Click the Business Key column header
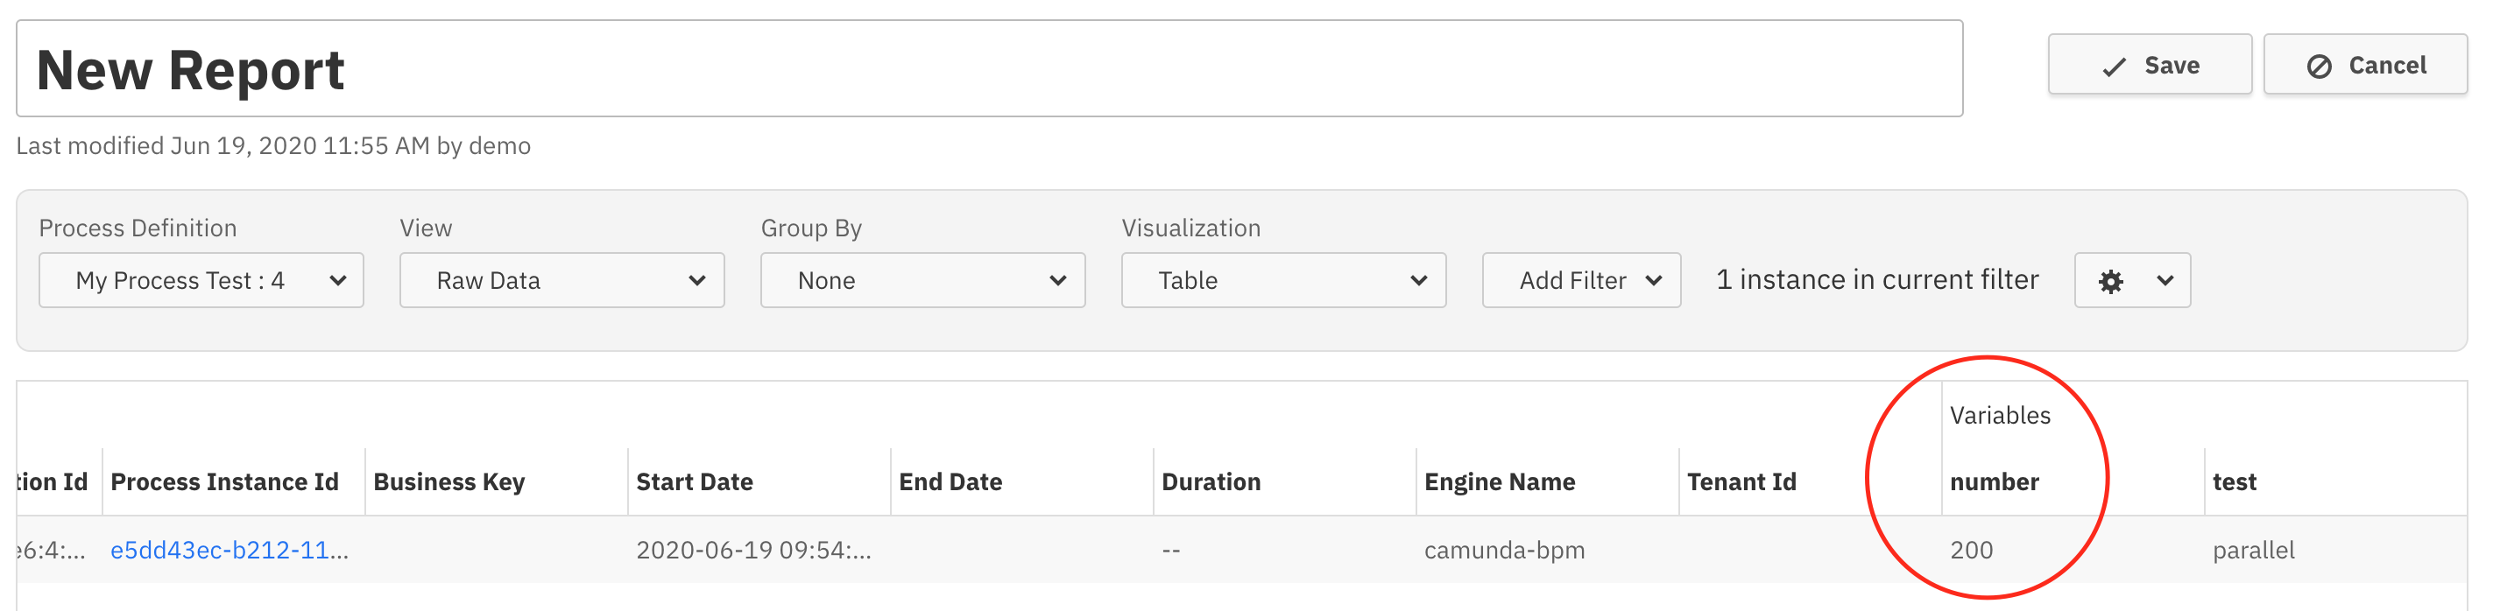This screenshot has width=2493, height=611. point(449,481)
